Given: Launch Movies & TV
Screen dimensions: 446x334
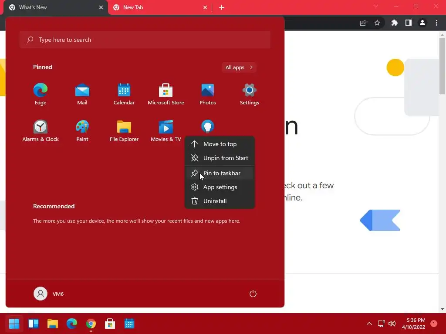Looking at the screenshot, I should [x=166, y=130].
